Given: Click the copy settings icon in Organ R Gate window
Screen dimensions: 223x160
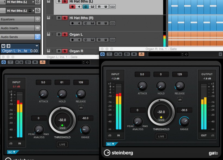Looking at the screenshot, I should pos(134,54).
